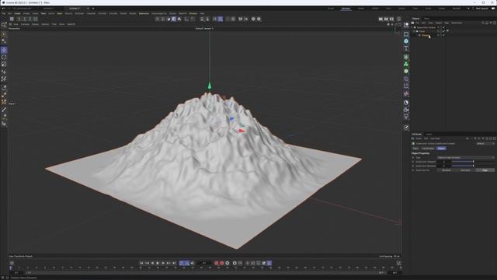The height and width of the screenshot is (280, 497).
Task: Select the Move tool in left palette
Action: 4,50
